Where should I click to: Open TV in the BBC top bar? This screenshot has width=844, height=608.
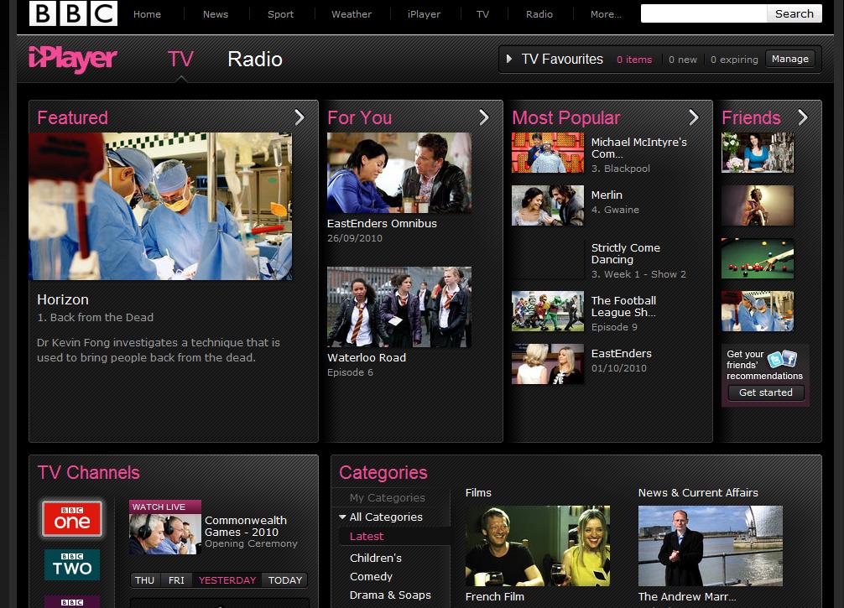pos(482,14)
